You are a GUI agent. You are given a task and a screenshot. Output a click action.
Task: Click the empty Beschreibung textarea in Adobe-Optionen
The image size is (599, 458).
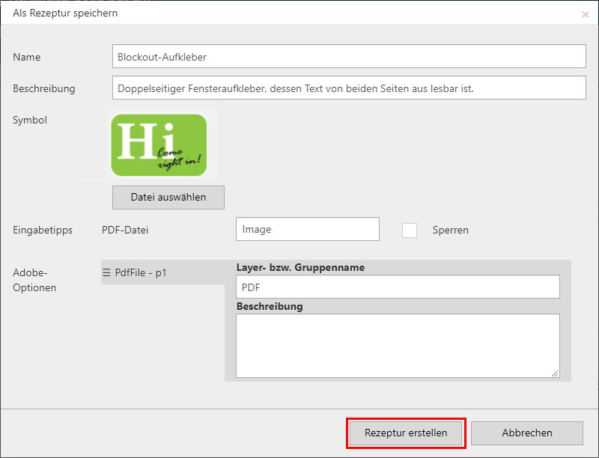398,346
